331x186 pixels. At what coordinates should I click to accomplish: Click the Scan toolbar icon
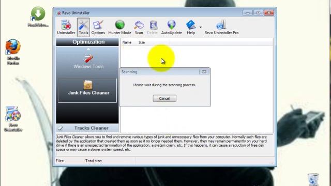[x=139, y=27]
